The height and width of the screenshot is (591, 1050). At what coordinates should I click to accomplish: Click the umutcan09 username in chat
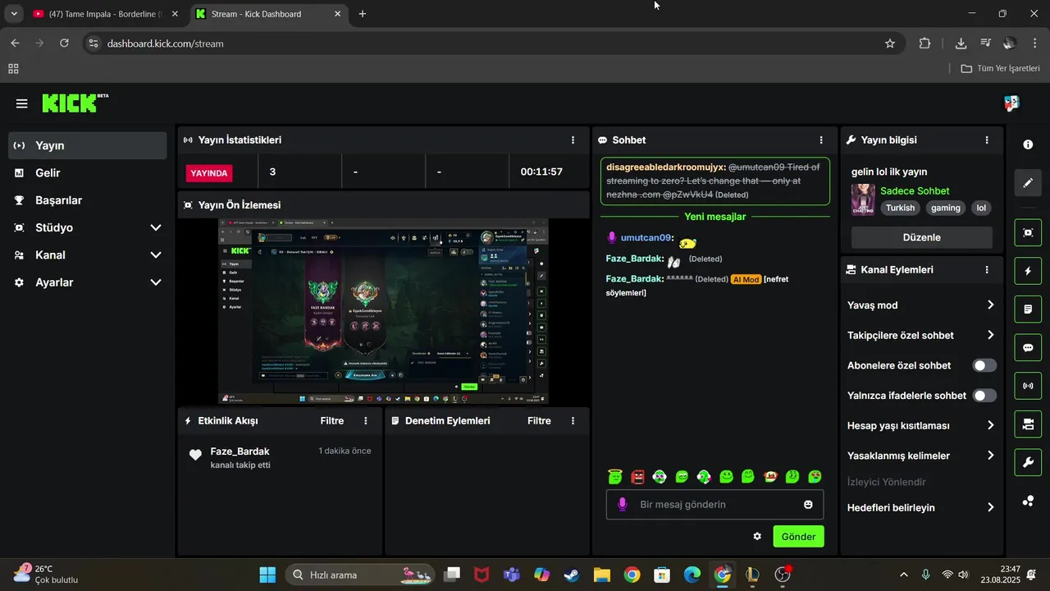[646, 238]
